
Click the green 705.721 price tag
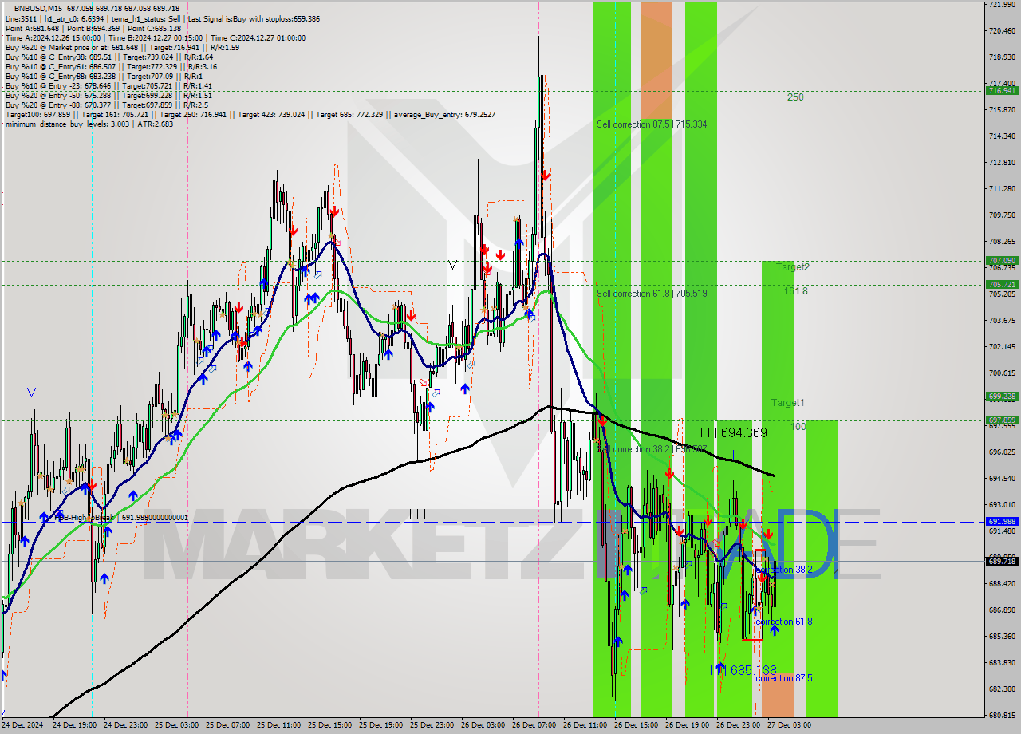[x=1003, y=285]
